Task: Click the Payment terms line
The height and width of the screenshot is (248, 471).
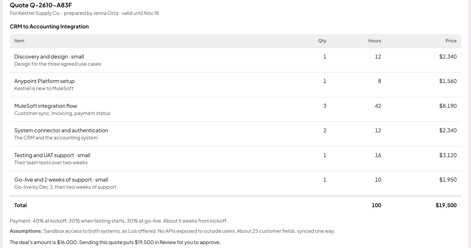Action: (x=119, y=221)
